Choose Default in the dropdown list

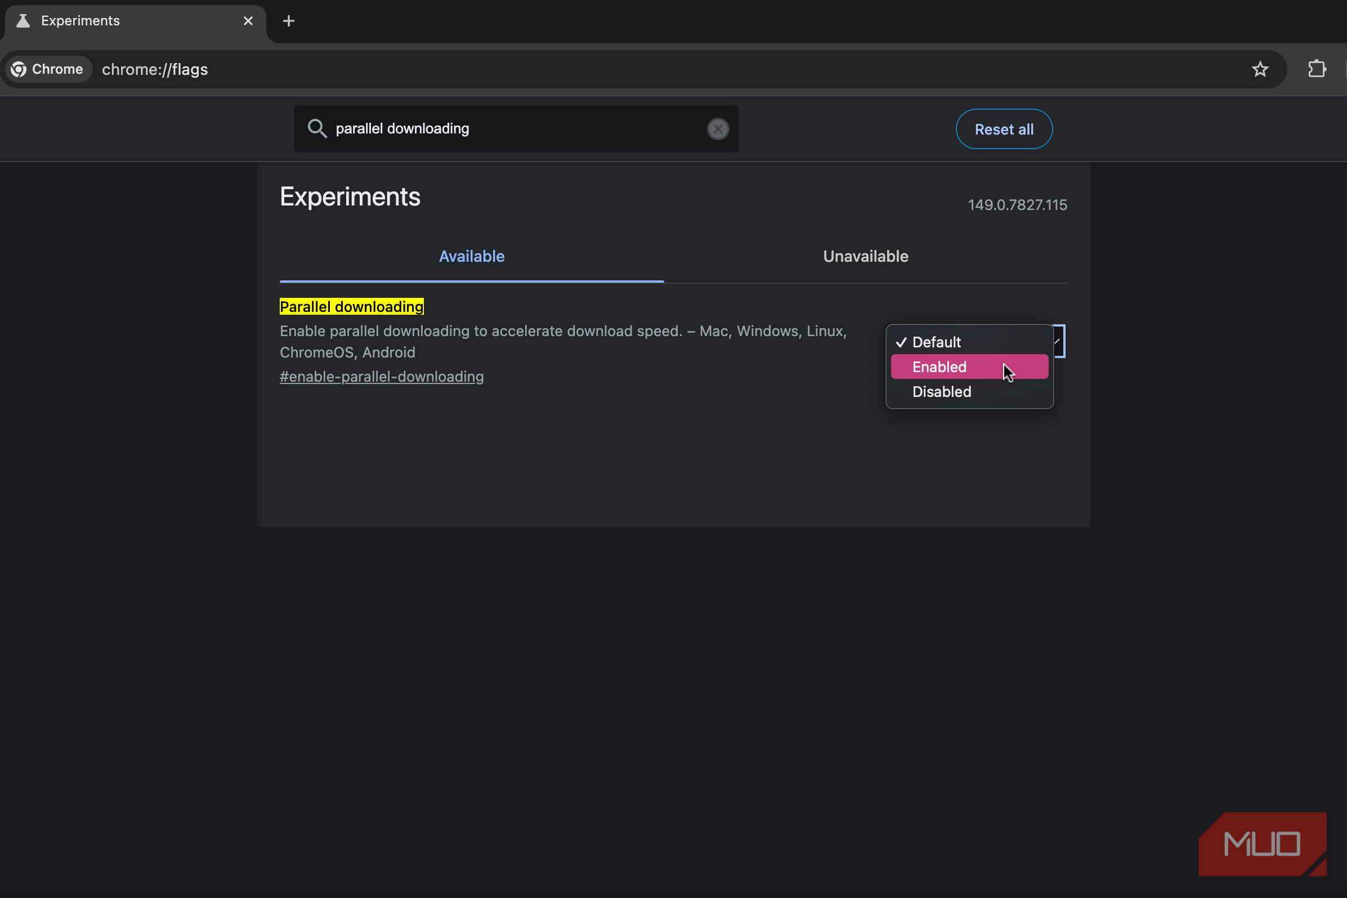969,342
